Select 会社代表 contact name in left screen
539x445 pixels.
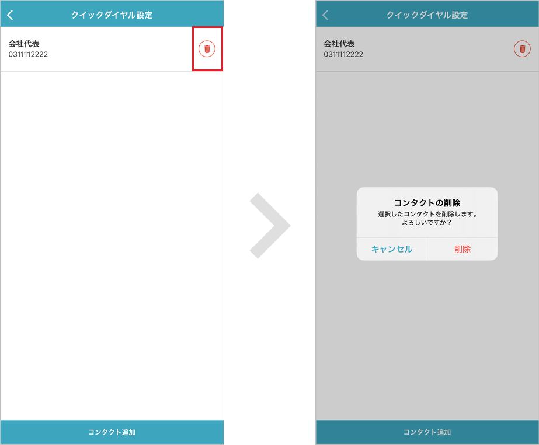click(x=24, y=44)
